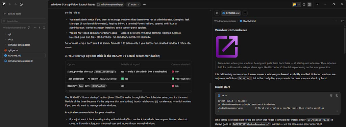Click the Option column header
346x127 pixels.
pos(71,65)
